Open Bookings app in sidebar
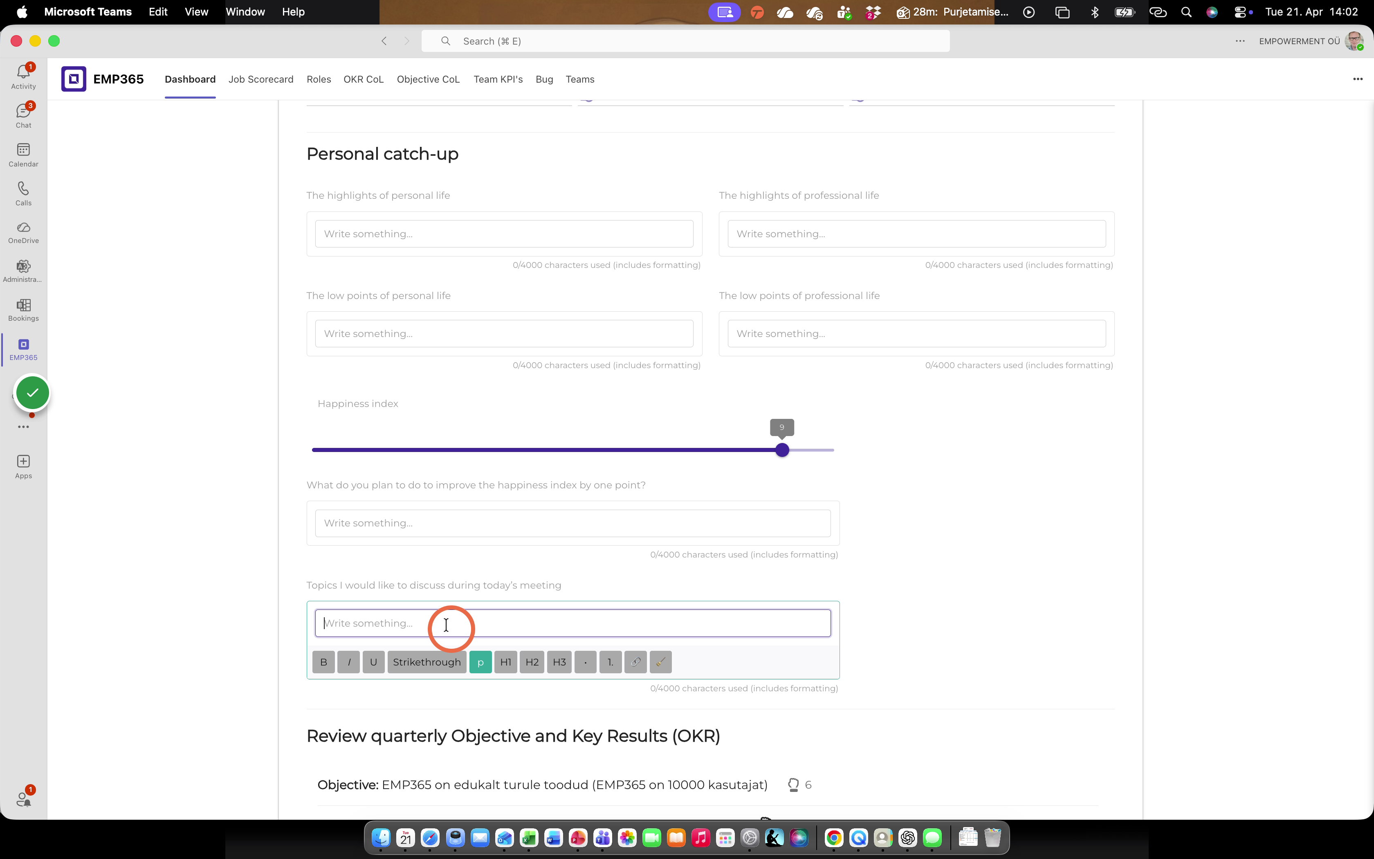1374x859 pixels. tap(23, 310)
